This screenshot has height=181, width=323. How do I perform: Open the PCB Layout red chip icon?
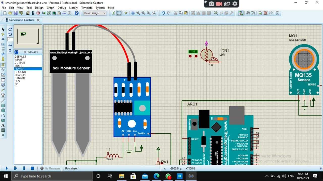click(x=38, y=13)
